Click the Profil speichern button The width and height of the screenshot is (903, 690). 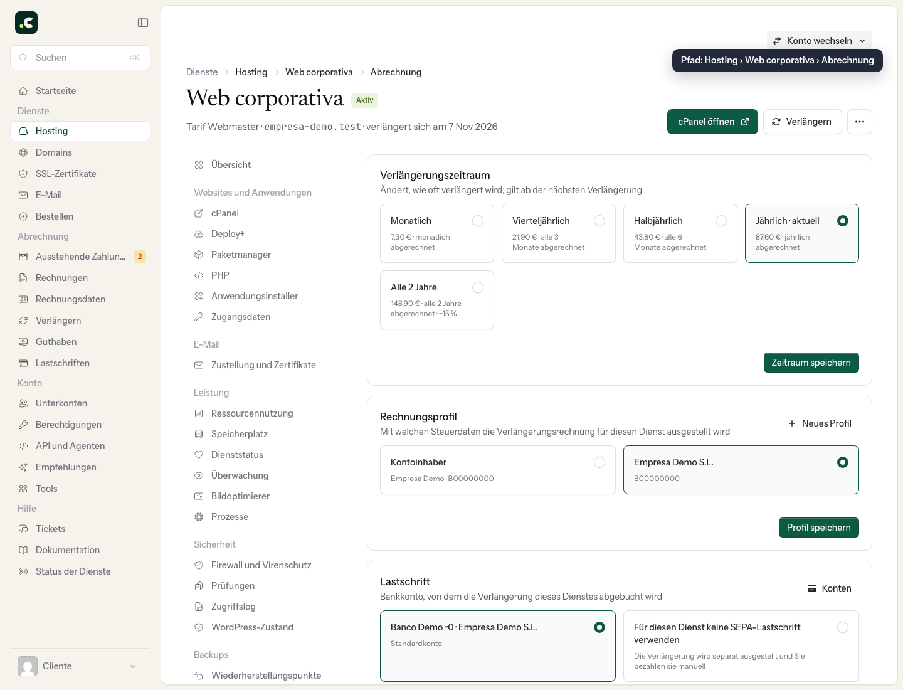tap(819, 528)
